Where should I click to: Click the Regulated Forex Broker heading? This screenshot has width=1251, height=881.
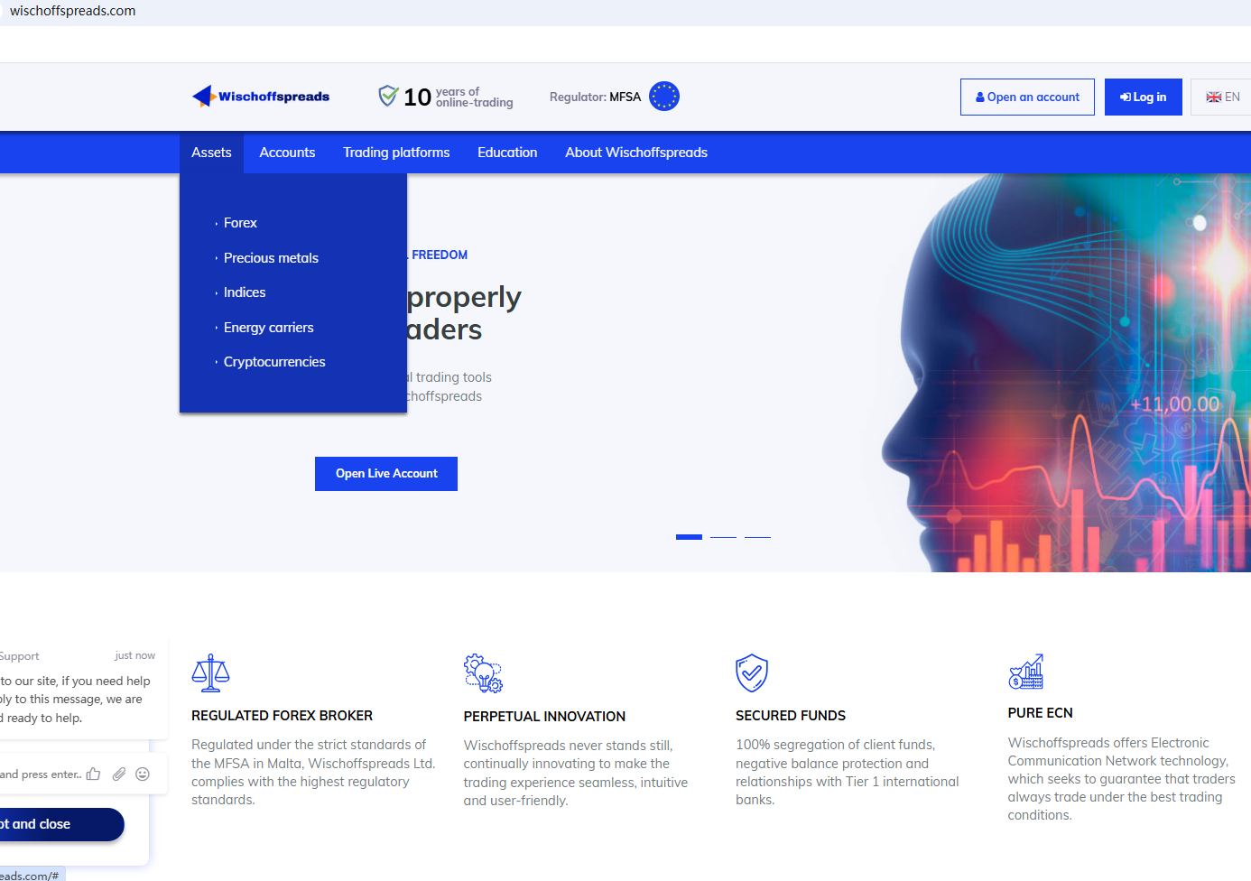[282, 716]
